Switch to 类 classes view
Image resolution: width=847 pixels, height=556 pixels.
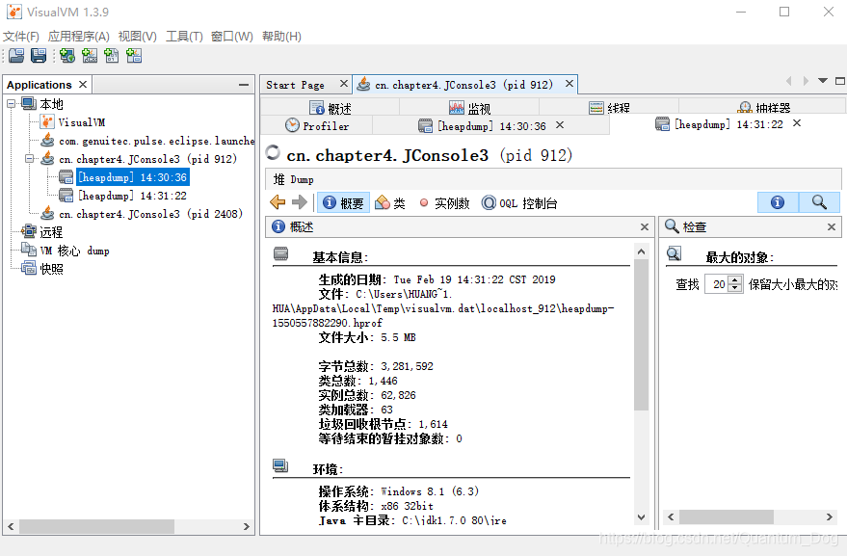click(390, 202)
